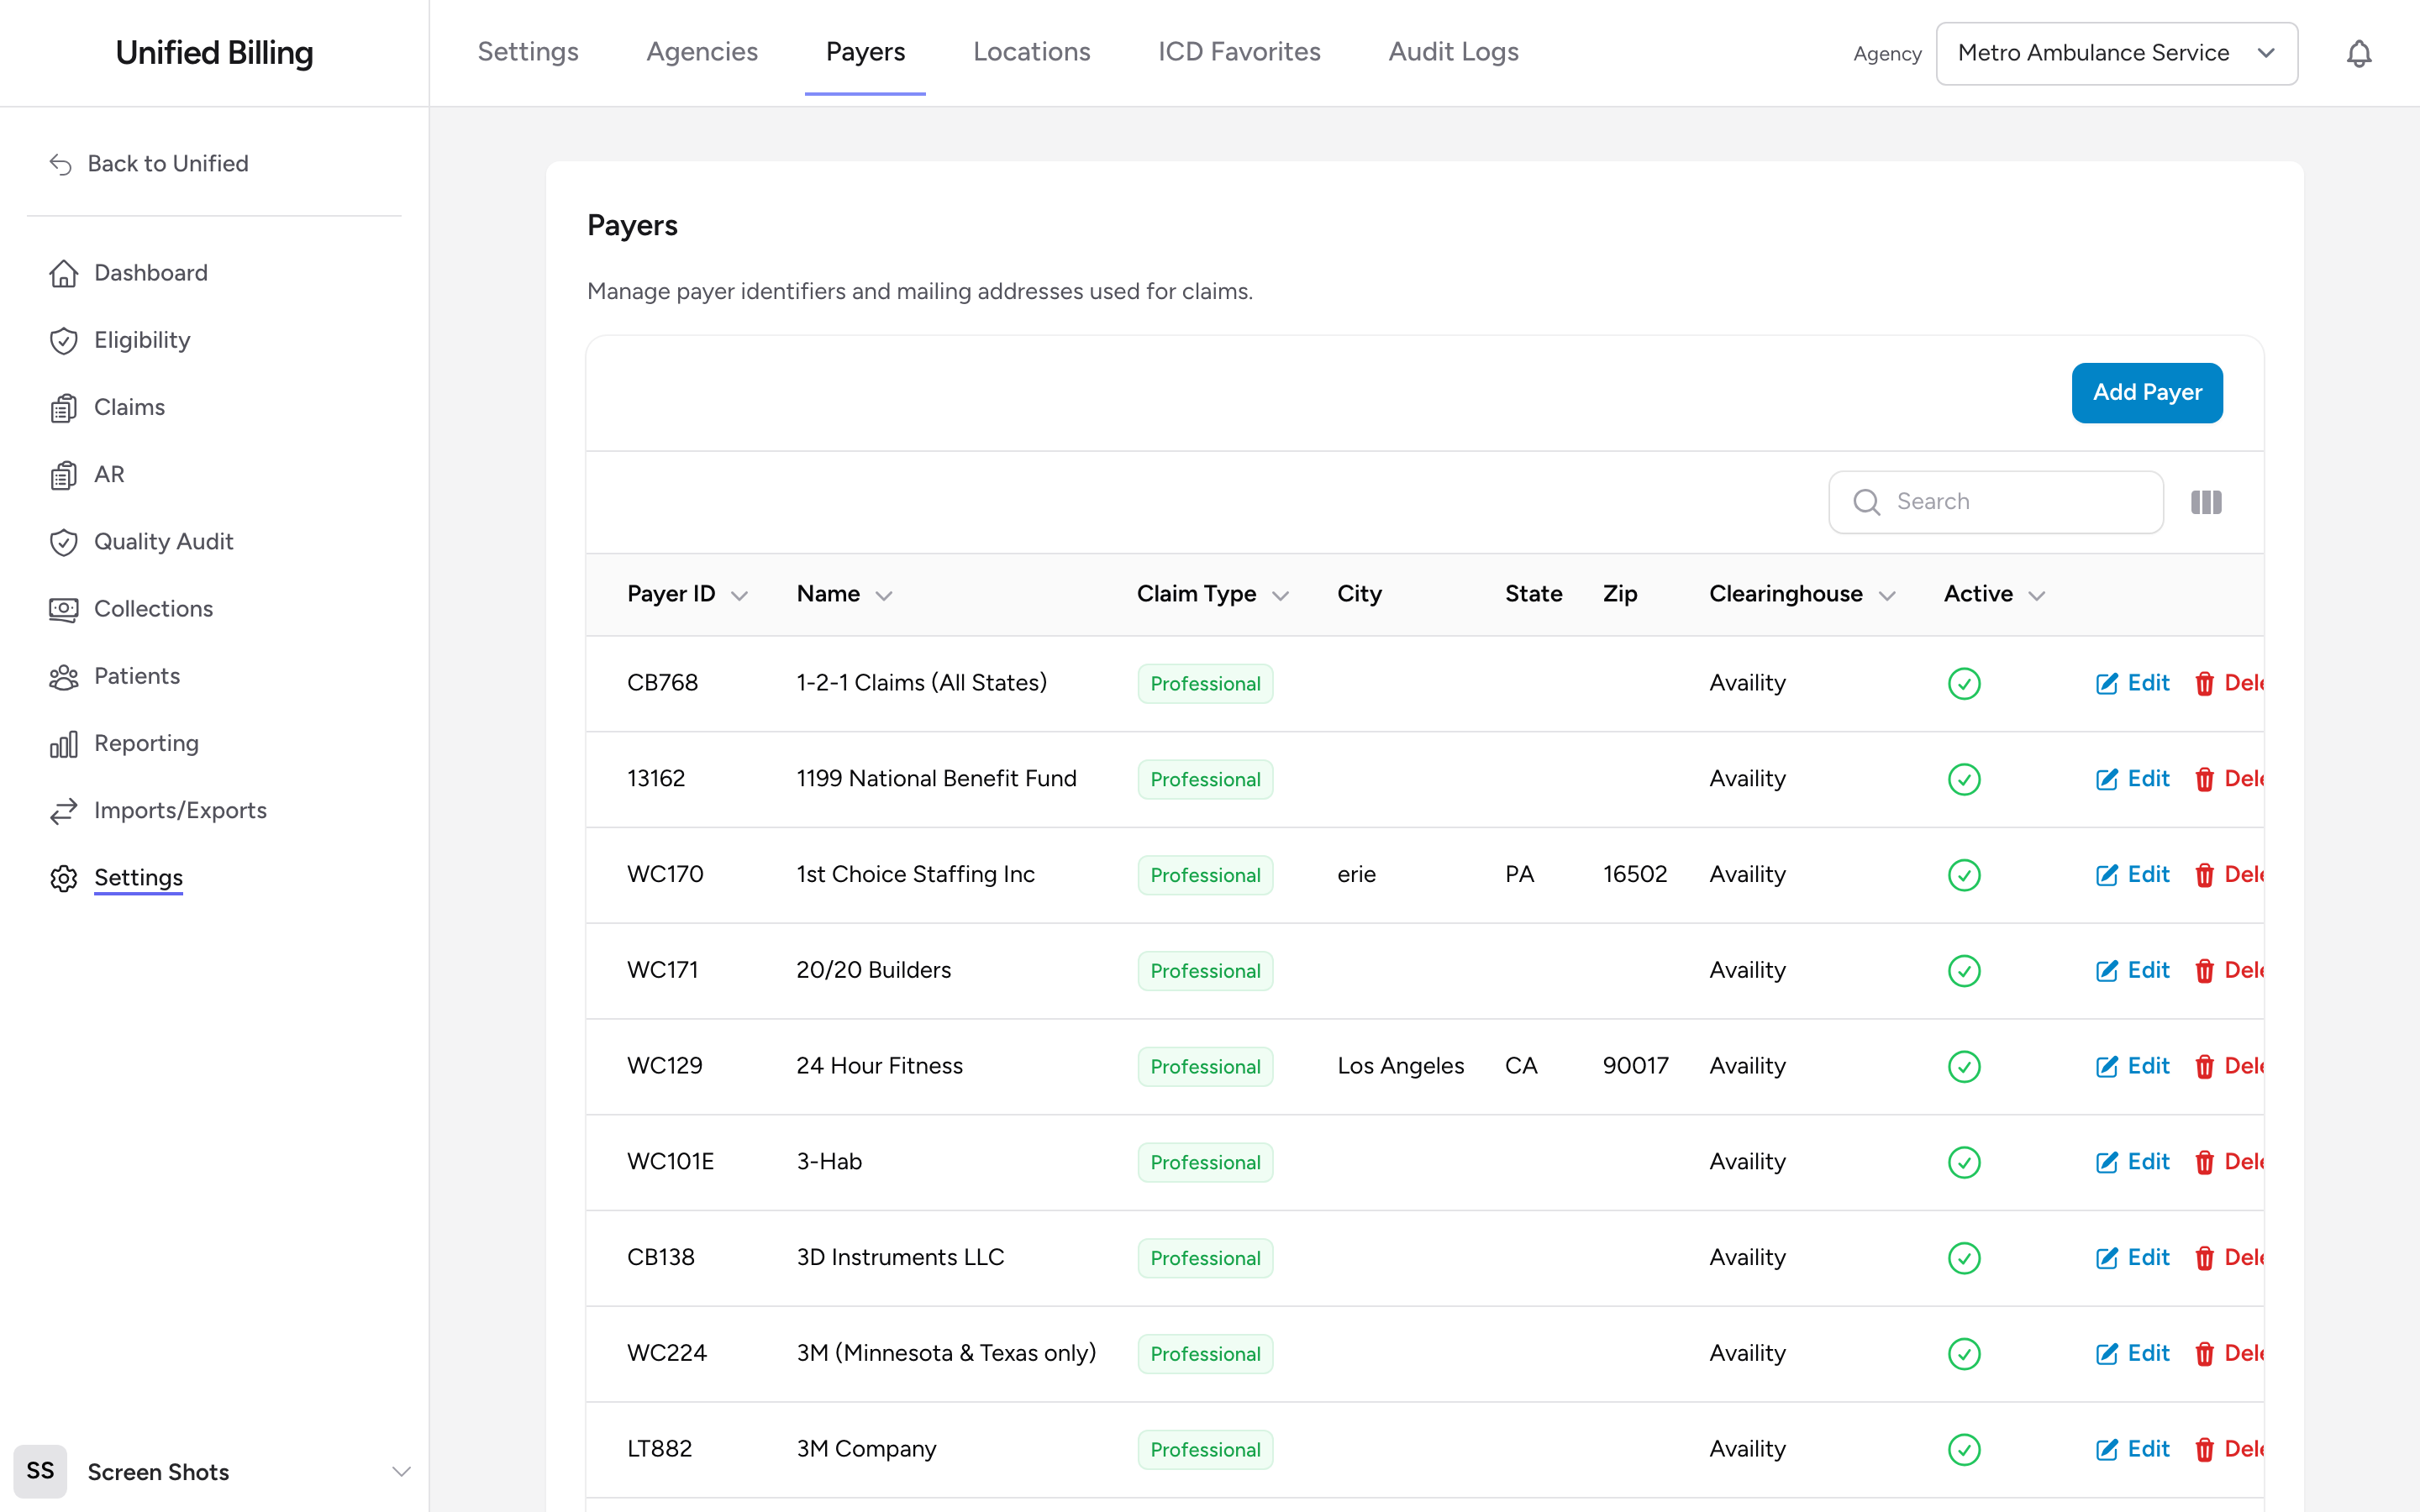2420x1512 pixels.
Task: Open the ICD Favorites tab
Action: tap(1239, 52)
